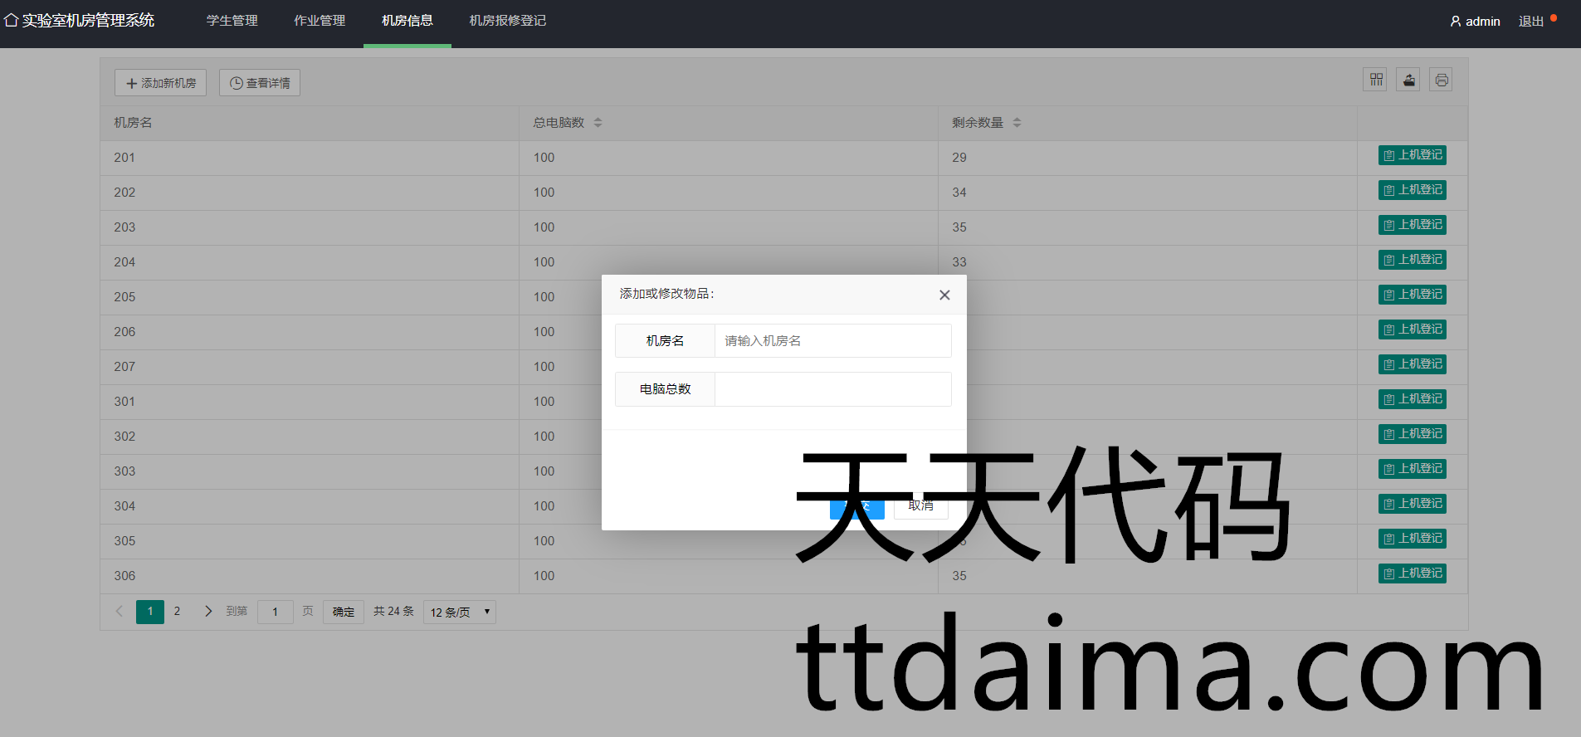Click the home icon beside 实验室机房管理系统
Screen dimensions: 1581x737
coord(11,20)
